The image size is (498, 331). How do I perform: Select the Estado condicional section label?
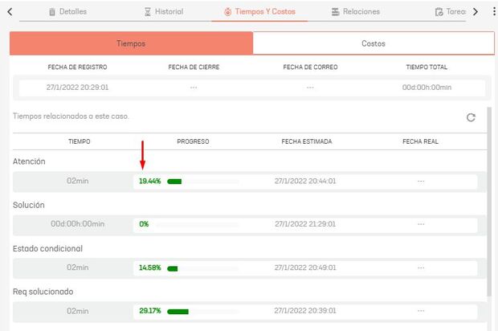tap(47, 248)
